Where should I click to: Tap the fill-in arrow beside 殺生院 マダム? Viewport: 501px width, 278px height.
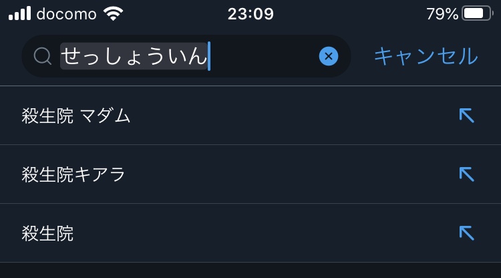[466, 116]
